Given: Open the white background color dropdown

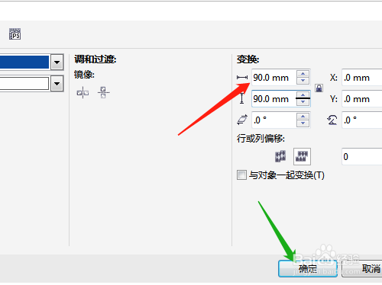Looking at the screenshot, I should tap(57, 83).
